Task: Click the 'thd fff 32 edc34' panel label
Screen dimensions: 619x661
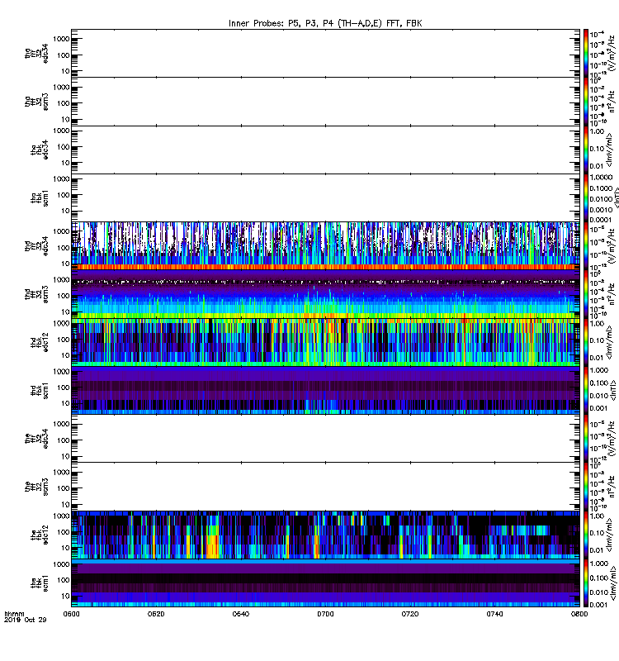Action: tap(36, 245)
